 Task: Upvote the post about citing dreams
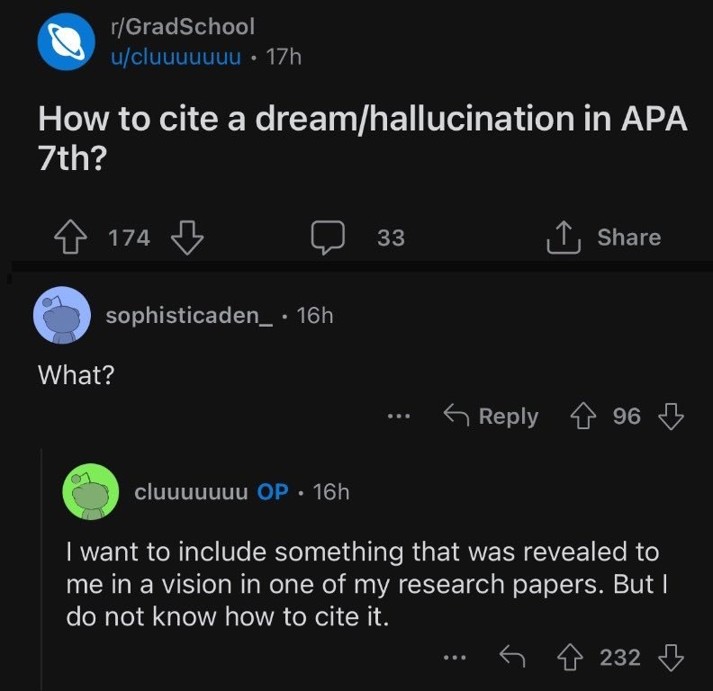(70, 237)
